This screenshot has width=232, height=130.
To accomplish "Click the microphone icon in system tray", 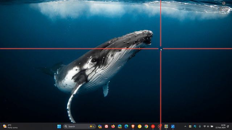I will coord(200,126).
